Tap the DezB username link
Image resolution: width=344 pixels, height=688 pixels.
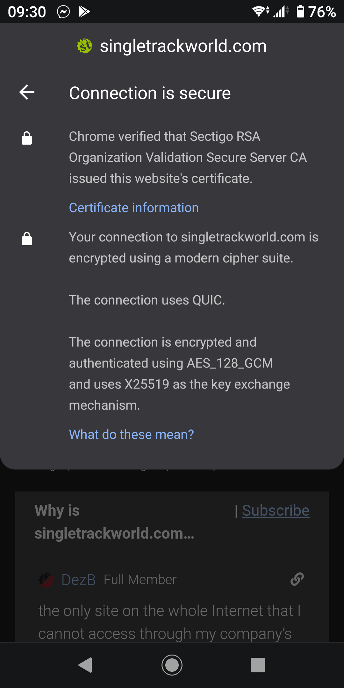(78, 580)
